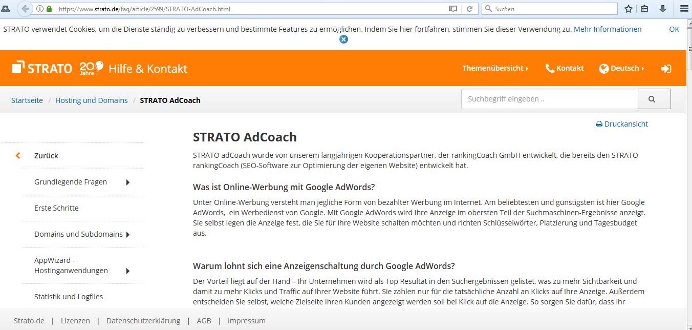Focus the Suchbegriff eingeben search field

tap(550, 99)
